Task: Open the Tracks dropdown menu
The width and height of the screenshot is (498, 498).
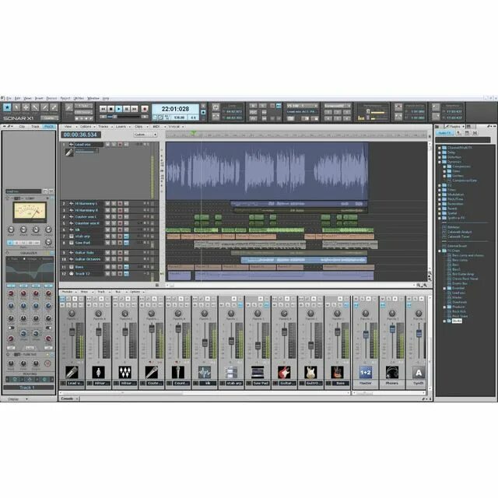Action: pyautogui.click(x=104, y=127)
